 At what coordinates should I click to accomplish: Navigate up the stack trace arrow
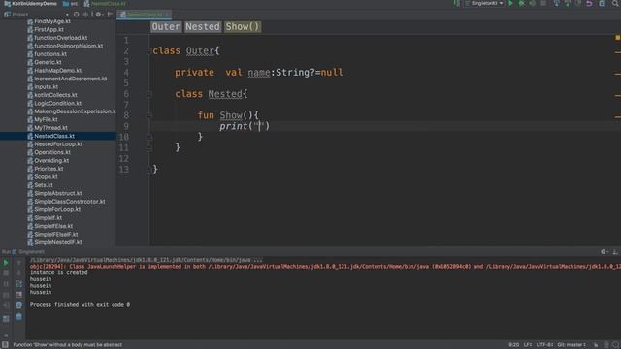pyautogui.click(x=18, y=263)
